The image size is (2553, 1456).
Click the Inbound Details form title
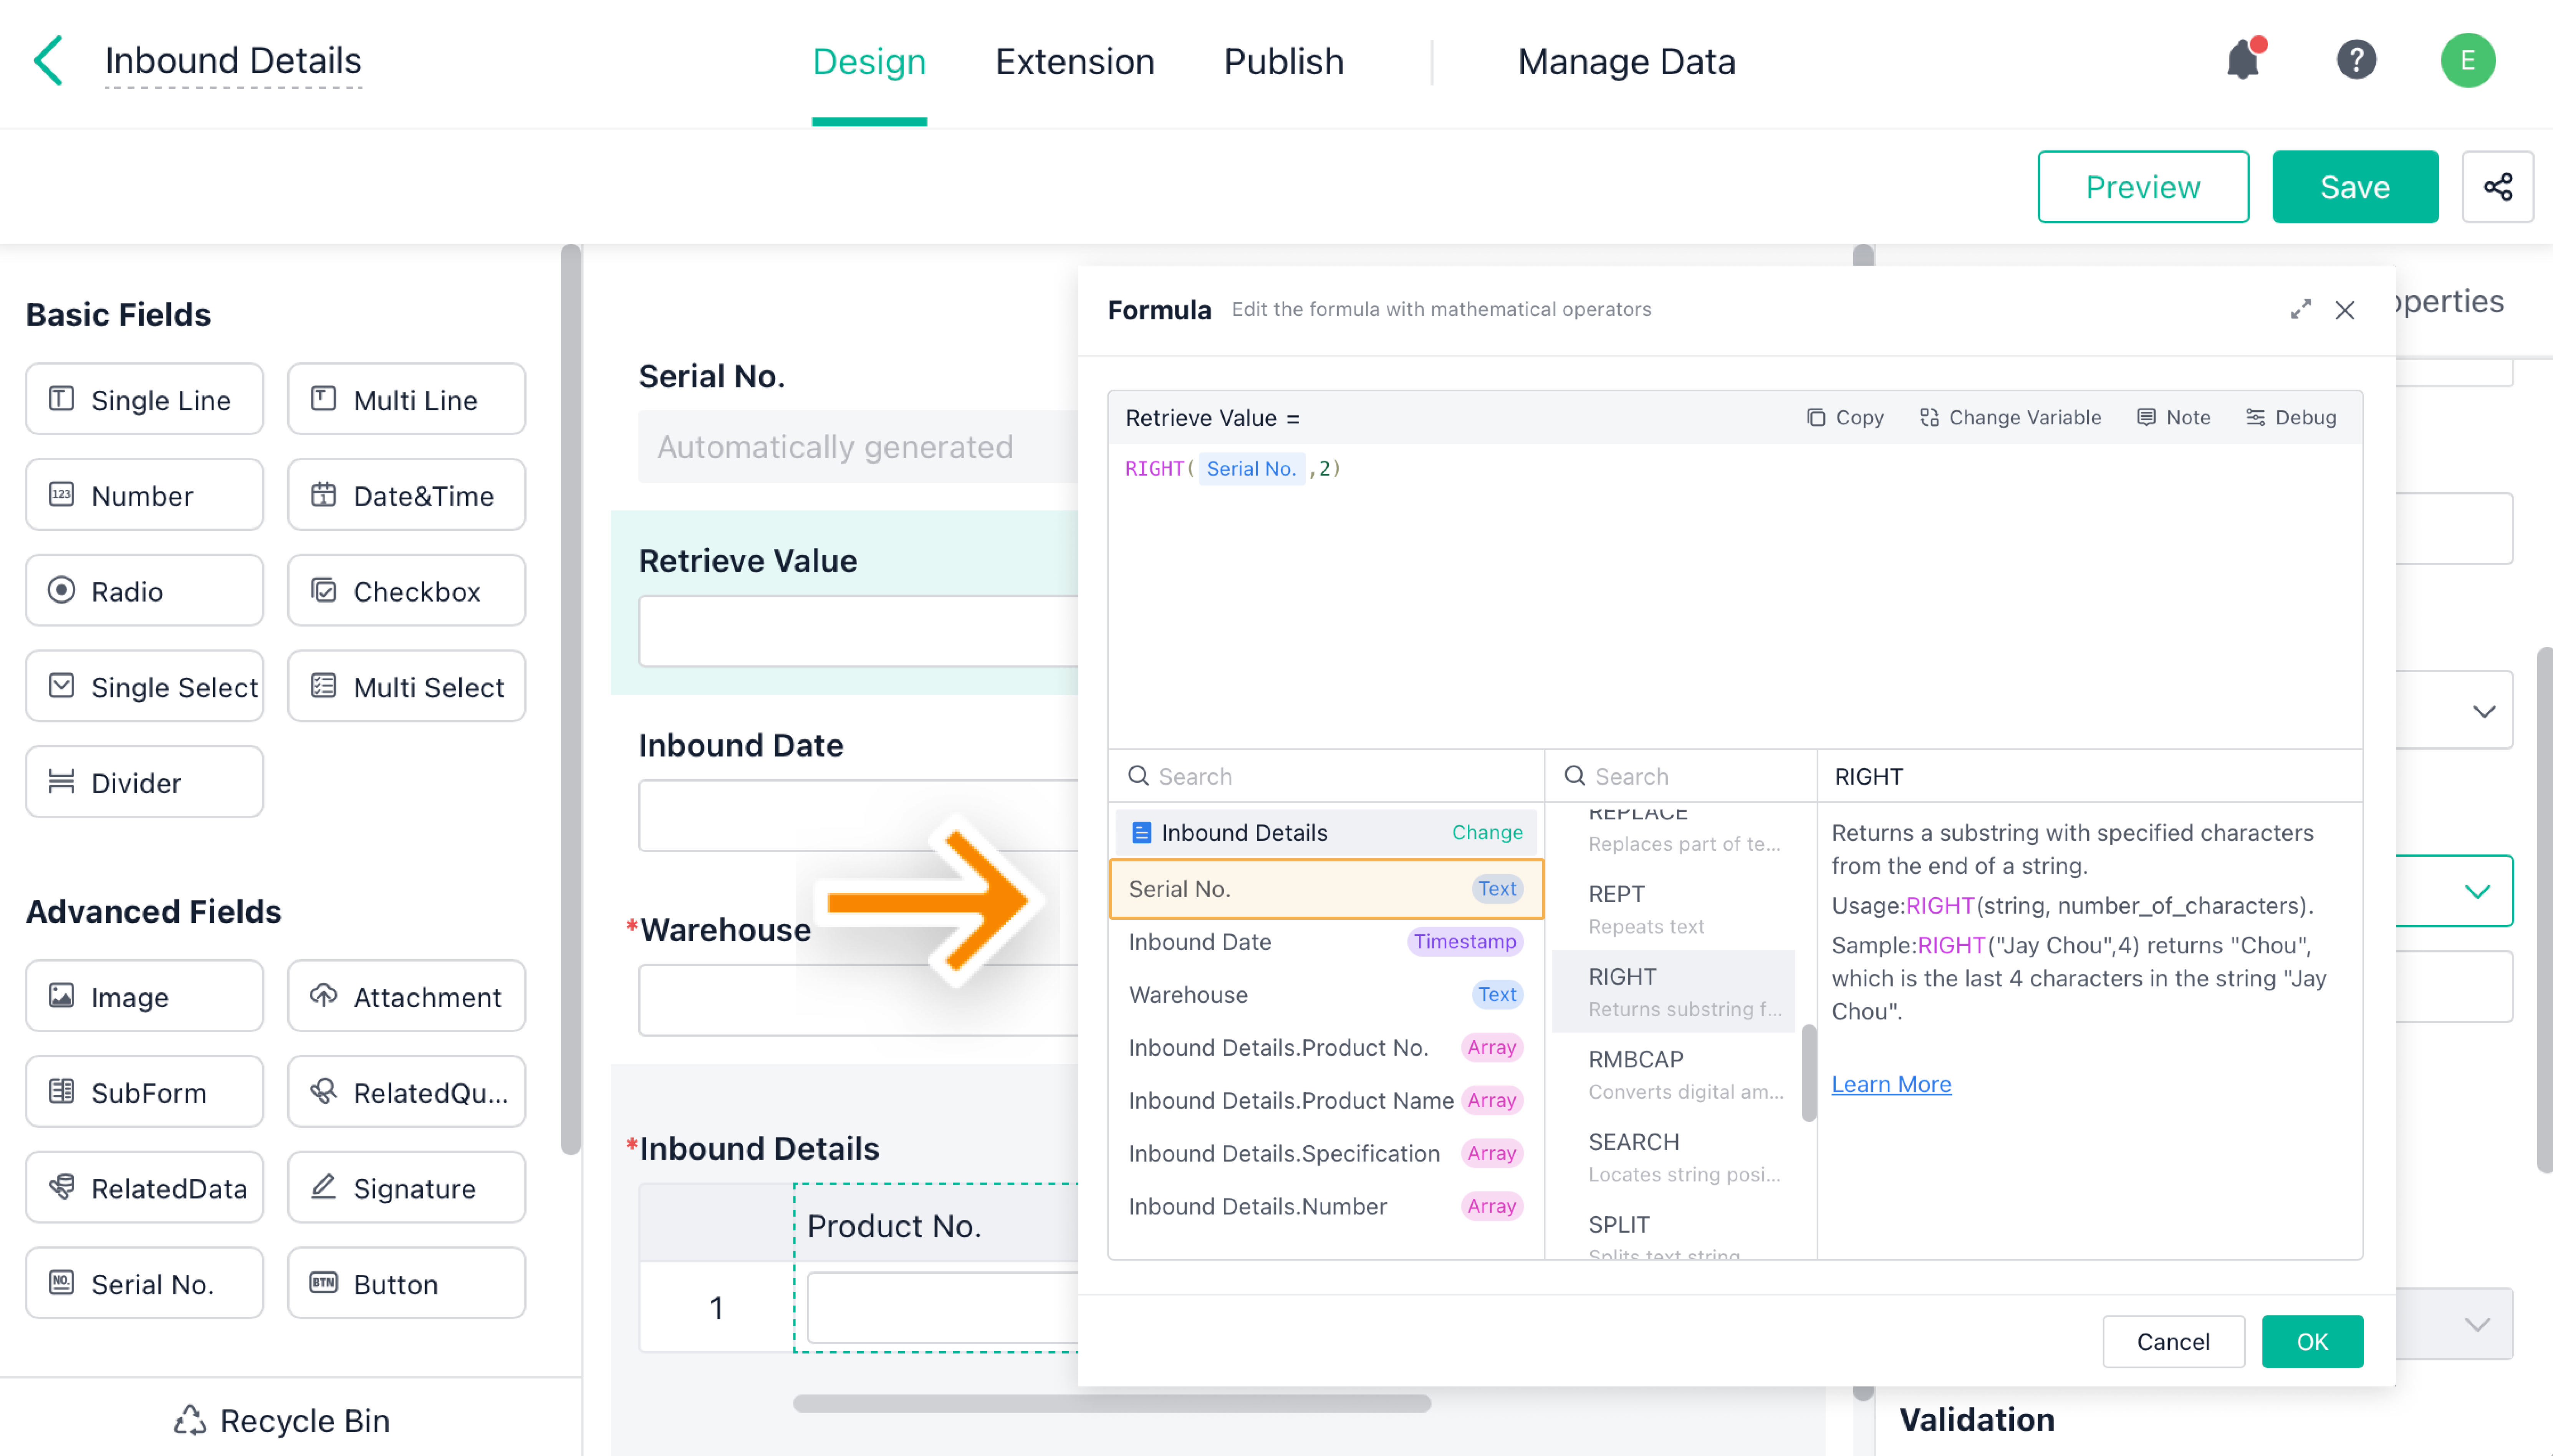[x=233, y=61]
